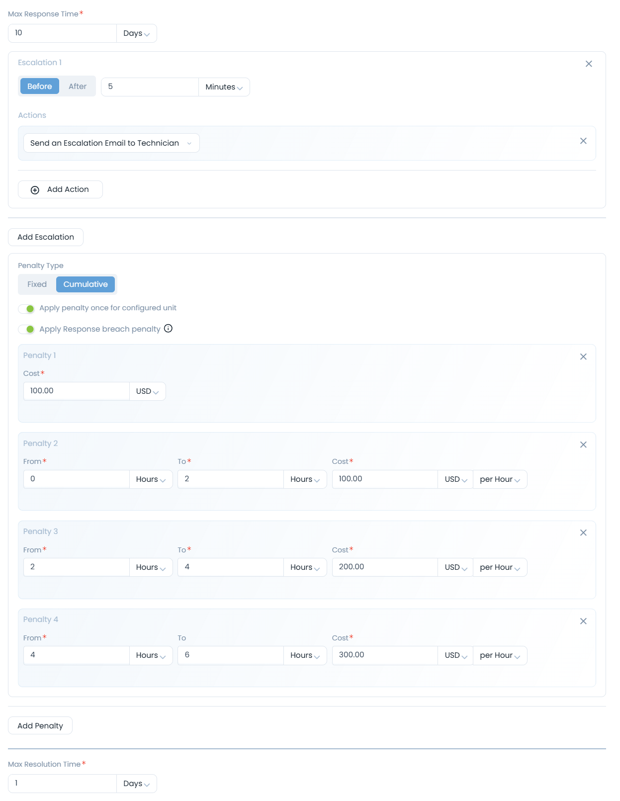Open Penalty 3 per Hour rate dropdown

tap(500, 567)
